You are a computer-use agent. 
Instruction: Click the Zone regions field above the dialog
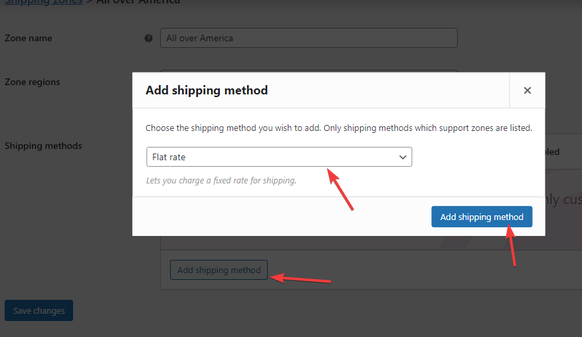coord(309,71)
